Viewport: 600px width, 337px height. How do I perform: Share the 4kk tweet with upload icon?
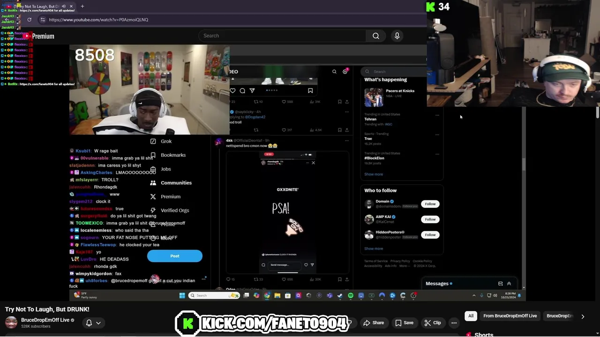tap(347, 279)
